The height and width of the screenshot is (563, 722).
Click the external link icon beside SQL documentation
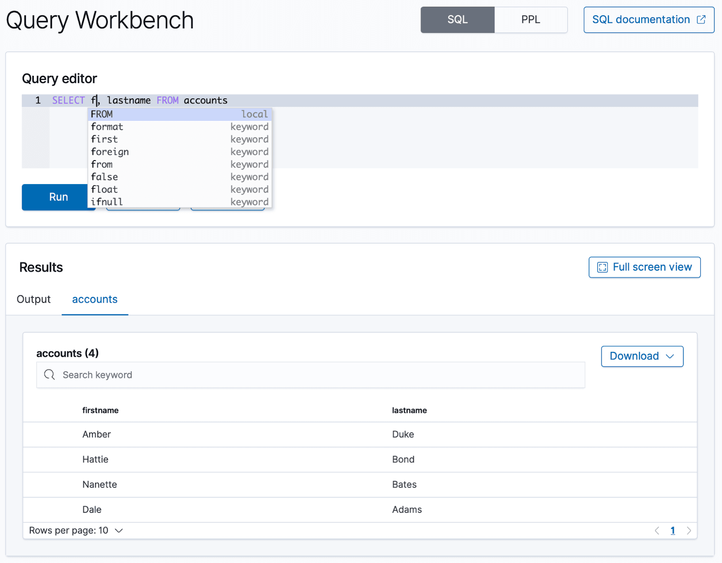pyautogui.click(x=701, y=20)
